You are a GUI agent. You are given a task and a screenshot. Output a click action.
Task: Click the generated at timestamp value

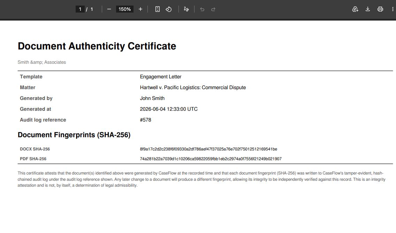[x=169, y=109]
